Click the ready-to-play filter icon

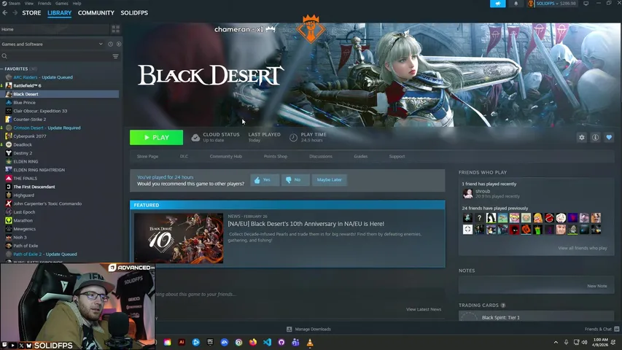pos(119,44)
